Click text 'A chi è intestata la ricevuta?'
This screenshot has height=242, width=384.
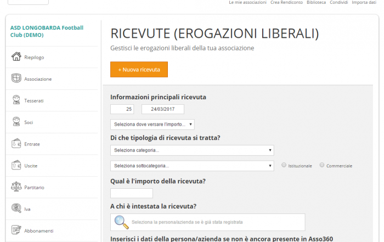coord(153,206)
